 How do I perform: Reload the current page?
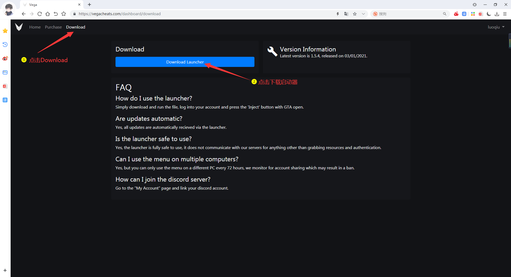(40, 14)
